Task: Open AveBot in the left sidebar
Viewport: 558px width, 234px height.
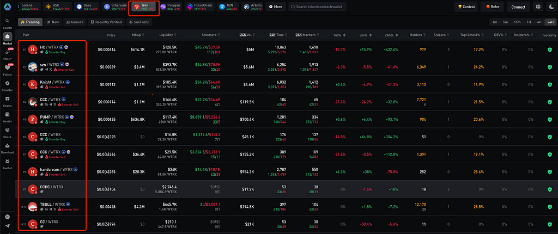Action: click(8, 163)
